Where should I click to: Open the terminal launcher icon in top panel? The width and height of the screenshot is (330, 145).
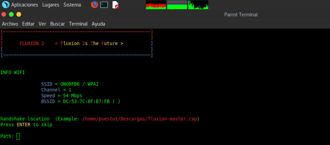pyautogui.click(x=104, y=5)
